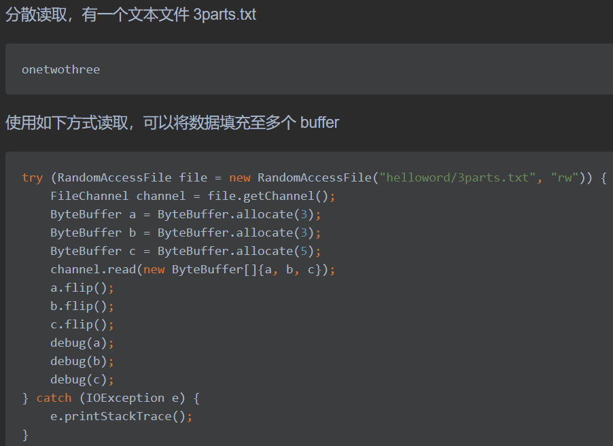The width and height of the screenshot is (613, 446).
Task: Click the try RandomAccessFile code line
Action: point(315,177)
